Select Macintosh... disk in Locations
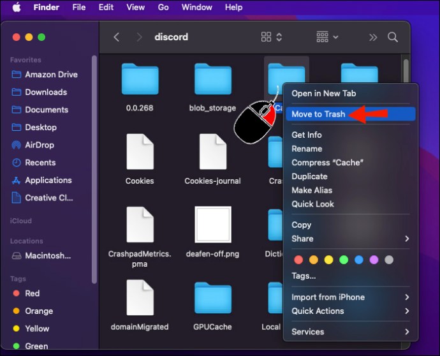The height and width of the screenshot is (356, 440). click(41, 256)
